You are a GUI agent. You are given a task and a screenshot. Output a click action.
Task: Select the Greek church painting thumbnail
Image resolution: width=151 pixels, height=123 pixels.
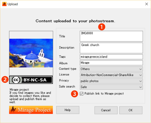31,53
